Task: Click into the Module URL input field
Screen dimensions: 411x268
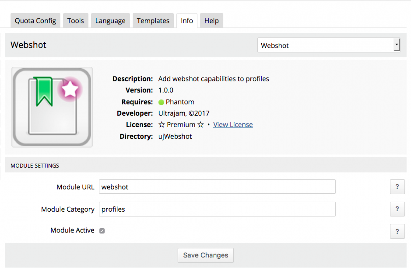Action: (217, 187)
